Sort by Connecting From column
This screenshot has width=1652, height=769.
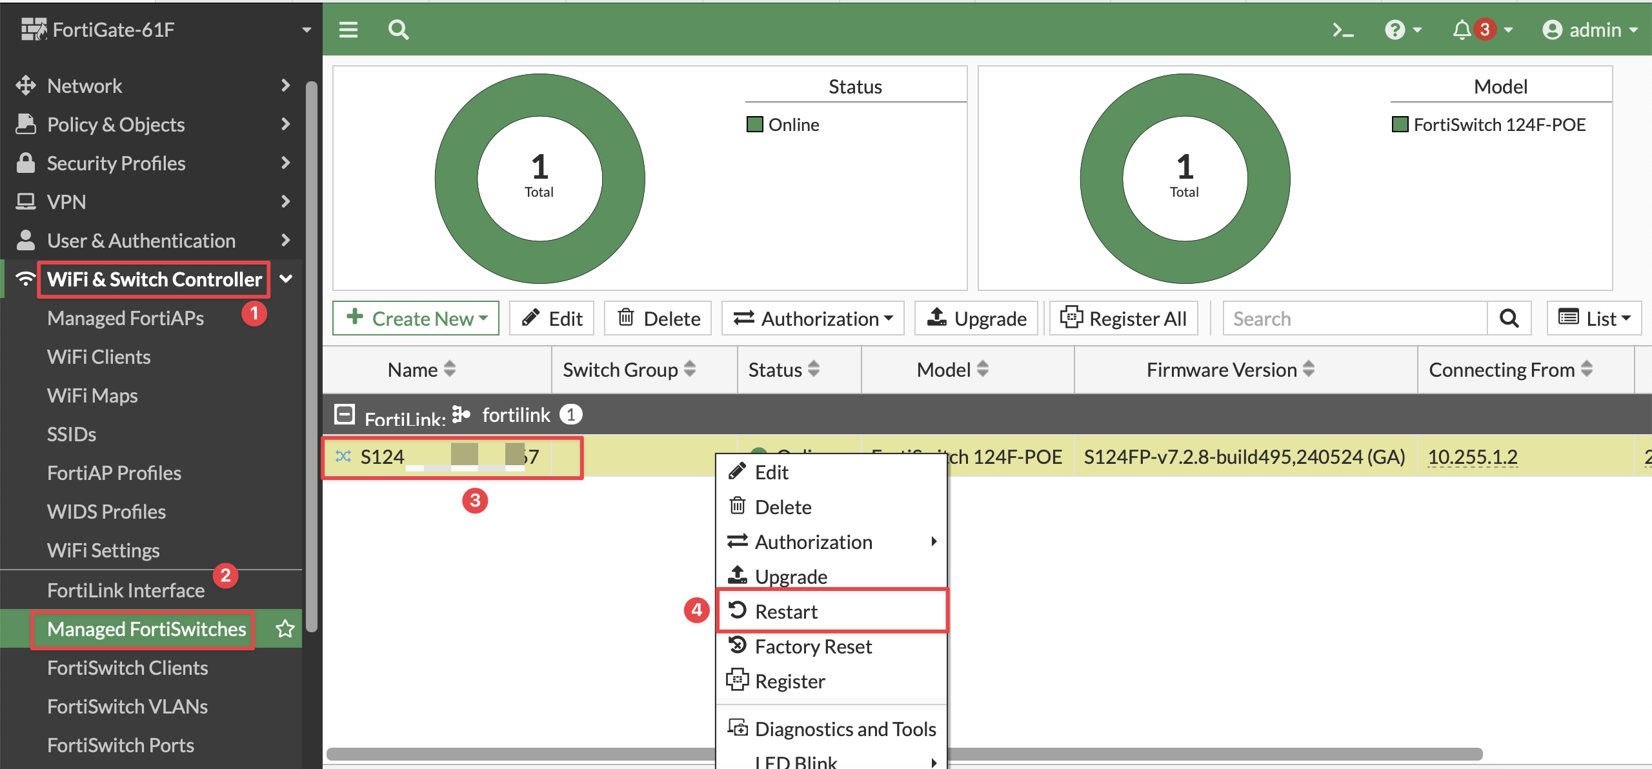1511,370
